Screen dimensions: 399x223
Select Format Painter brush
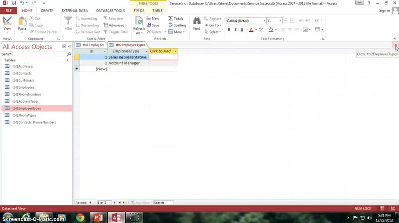[x=44, y=32]
